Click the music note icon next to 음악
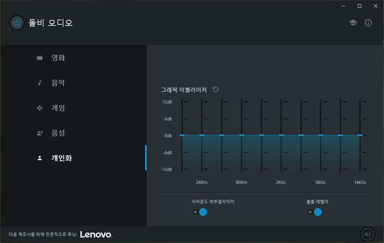 pyautogui.click(x=39, y=83)
